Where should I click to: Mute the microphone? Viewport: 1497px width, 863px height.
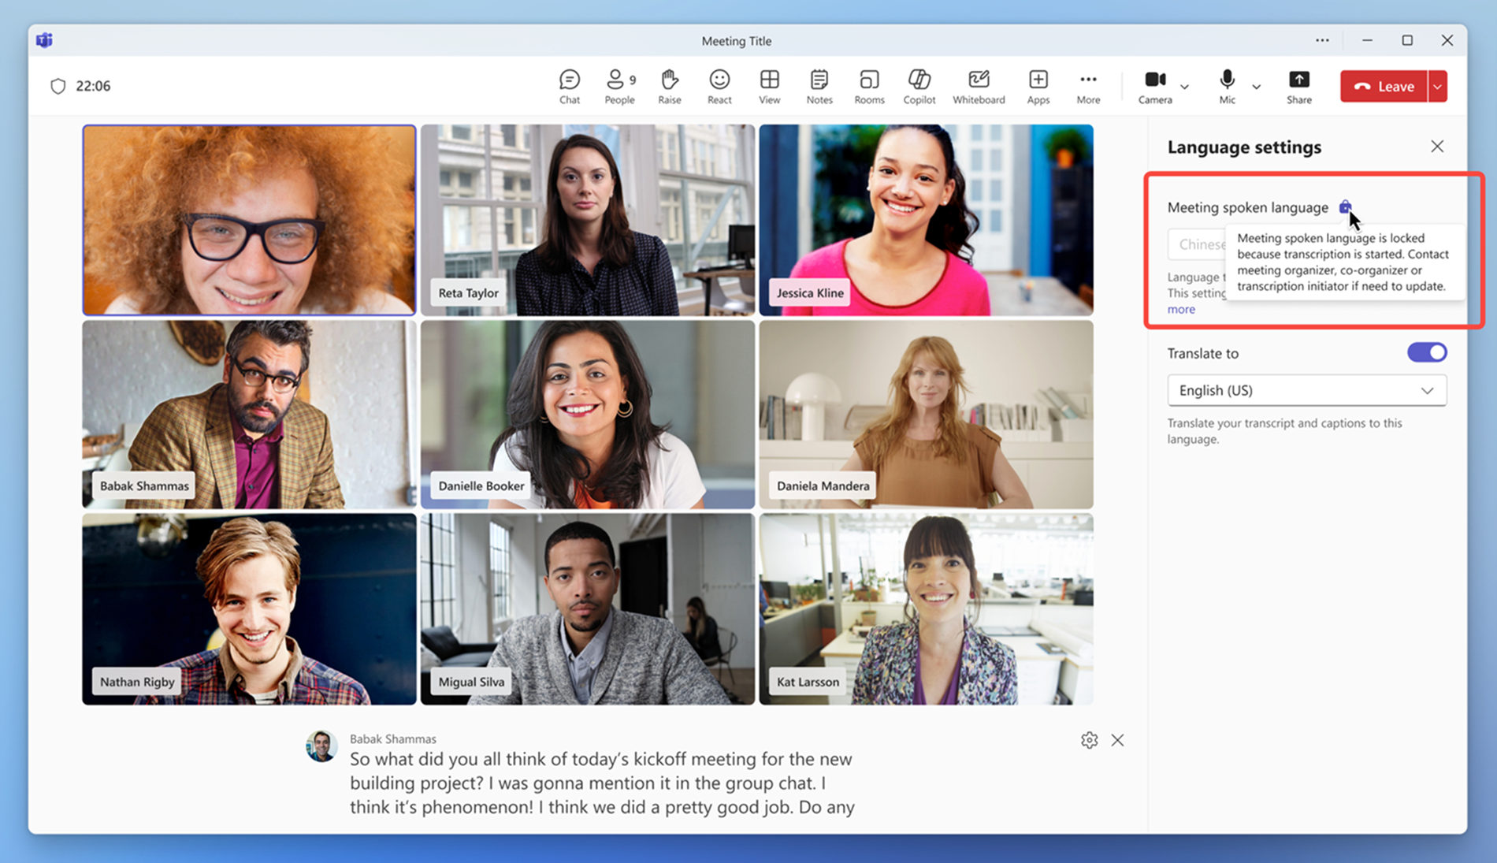tap(1227, 86)
